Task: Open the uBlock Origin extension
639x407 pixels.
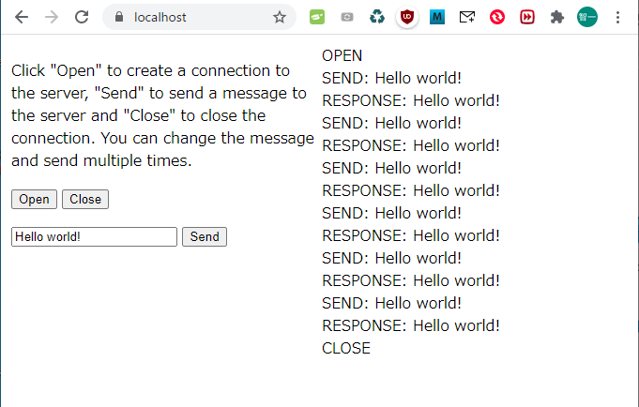Action: (x=407, y=17)
